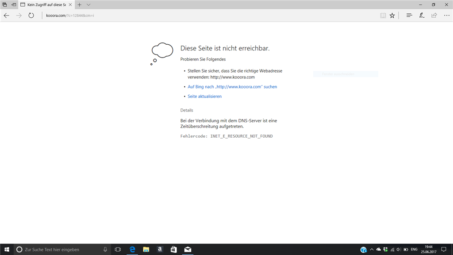The width and height of the screenshot is (453, 255).
Task: Show hidden system tray icons
Action: point(372,250)
